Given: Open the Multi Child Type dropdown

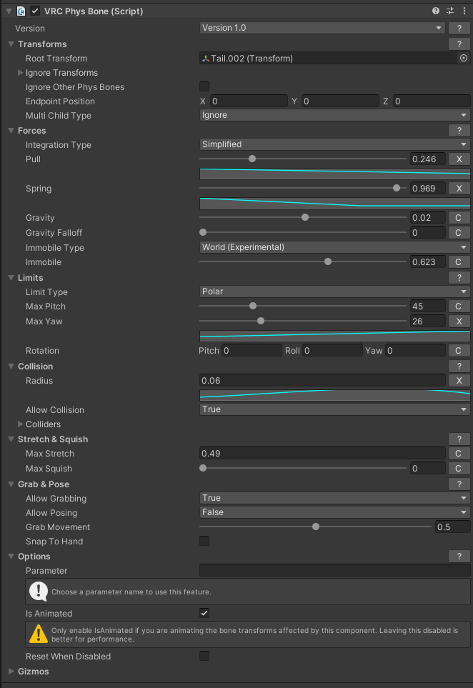Looking at the screenshot, I should pos(334,116).
